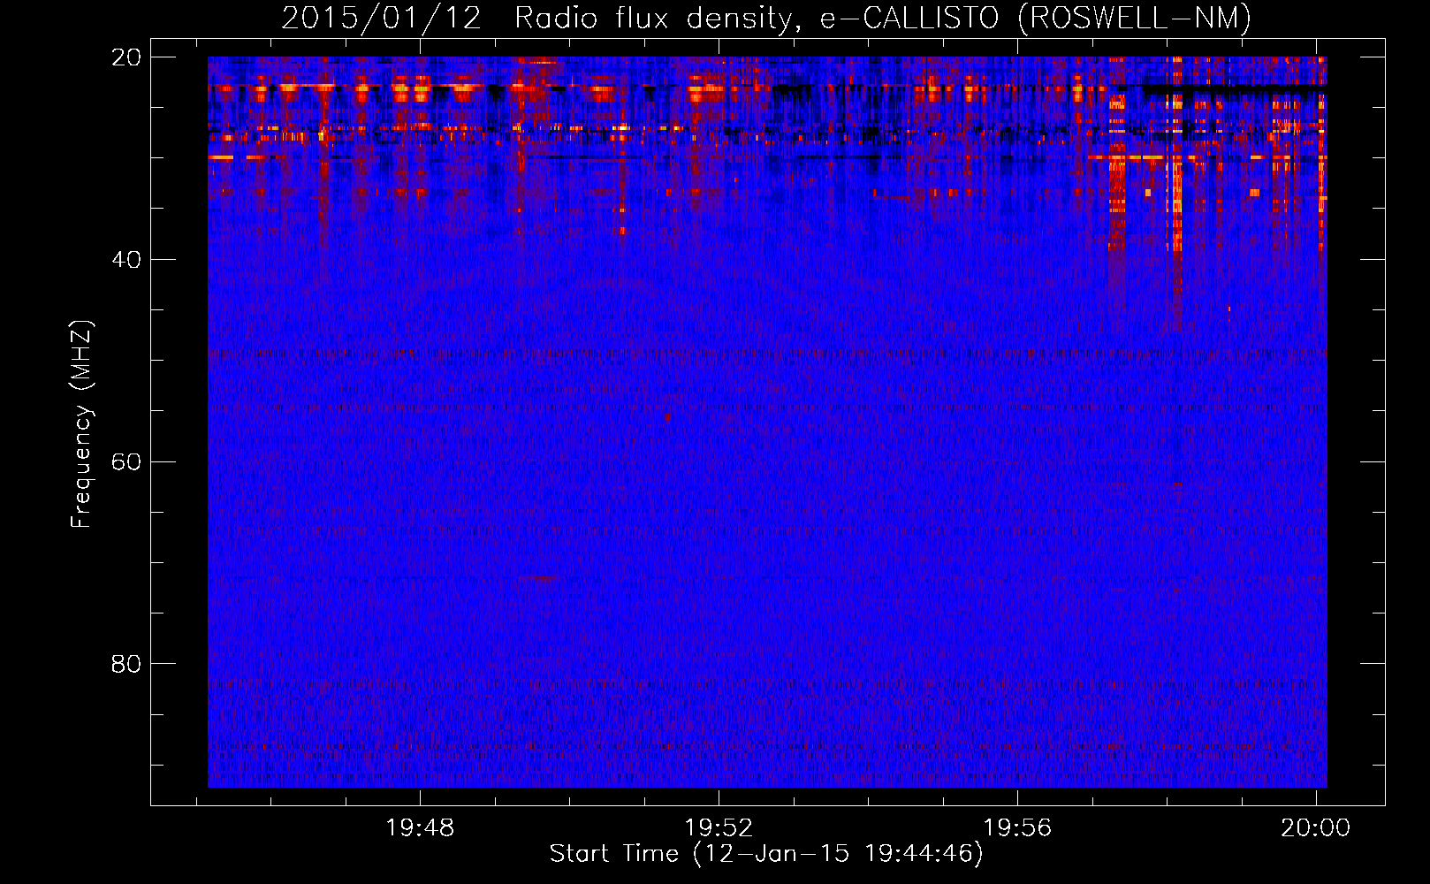1430x884 pixels.
Task: Click the 'Start Time (12-Jan-15 19:44:46)' x-axis label
Action: point(766,854)
